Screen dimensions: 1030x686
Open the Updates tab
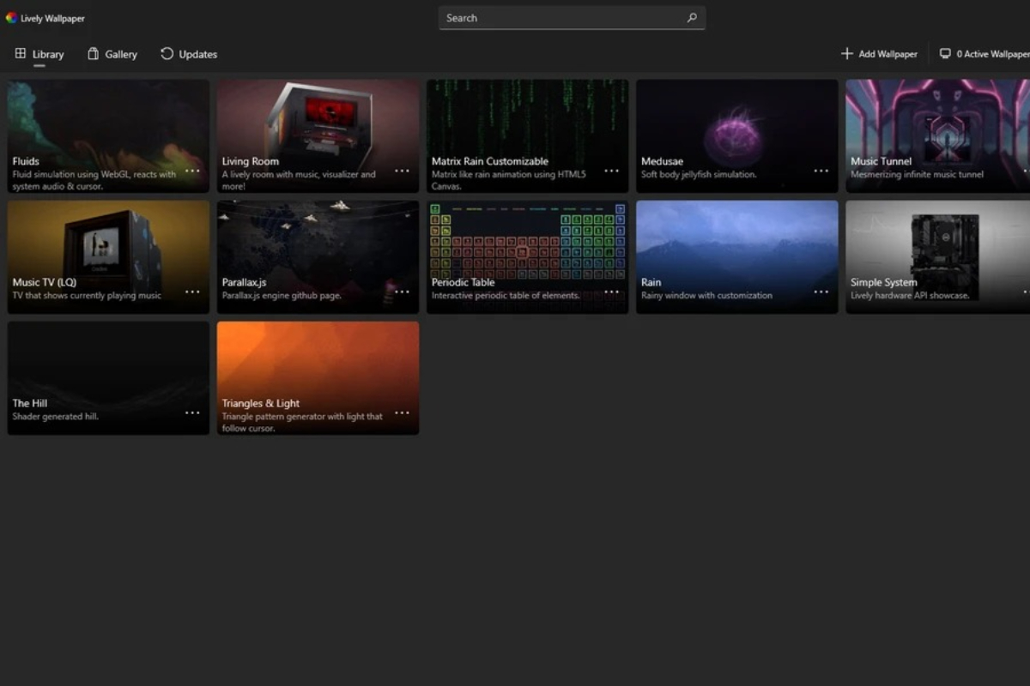(x=189, y=54)
